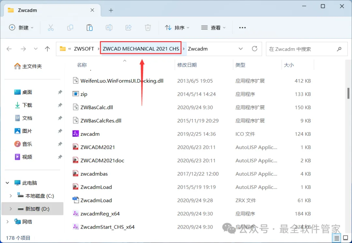Show hidden breadcrumb path chevrons
The height and width of the screenshot is (243, 352).
[x=70, y=49]
